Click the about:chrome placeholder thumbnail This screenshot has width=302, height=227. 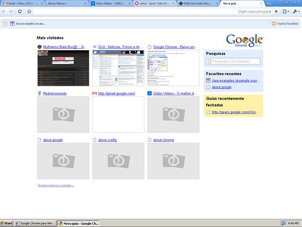tap(173, 161)
